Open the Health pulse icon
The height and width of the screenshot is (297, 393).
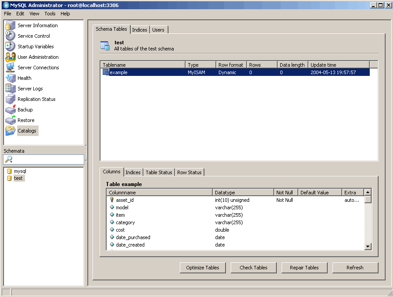(10, 78)
